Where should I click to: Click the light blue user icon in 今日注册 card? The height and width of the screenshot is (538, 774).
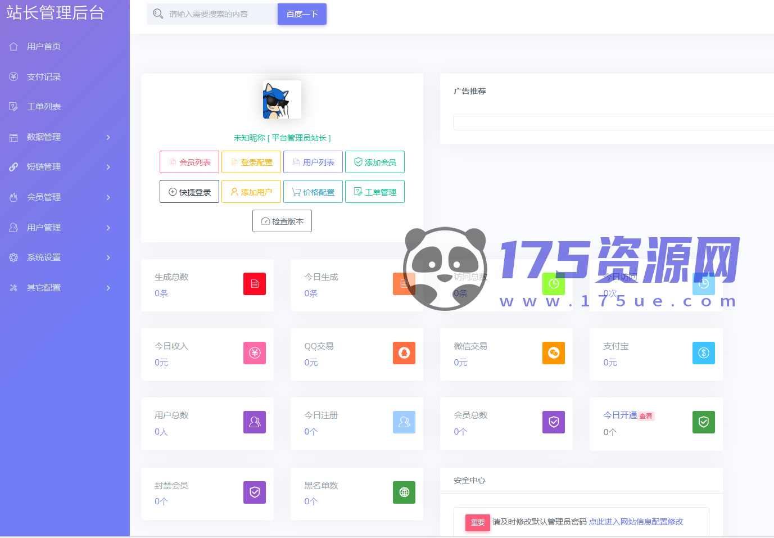[404, 422]
